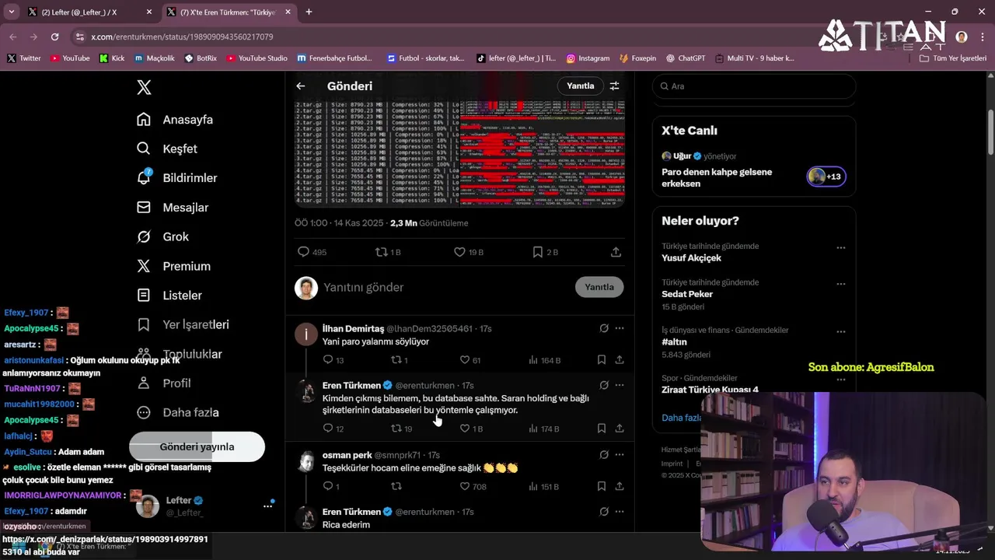This screenshot has height=560, width=995.
Task: Like osman perk's reply (708)
Action: [473, 487]
